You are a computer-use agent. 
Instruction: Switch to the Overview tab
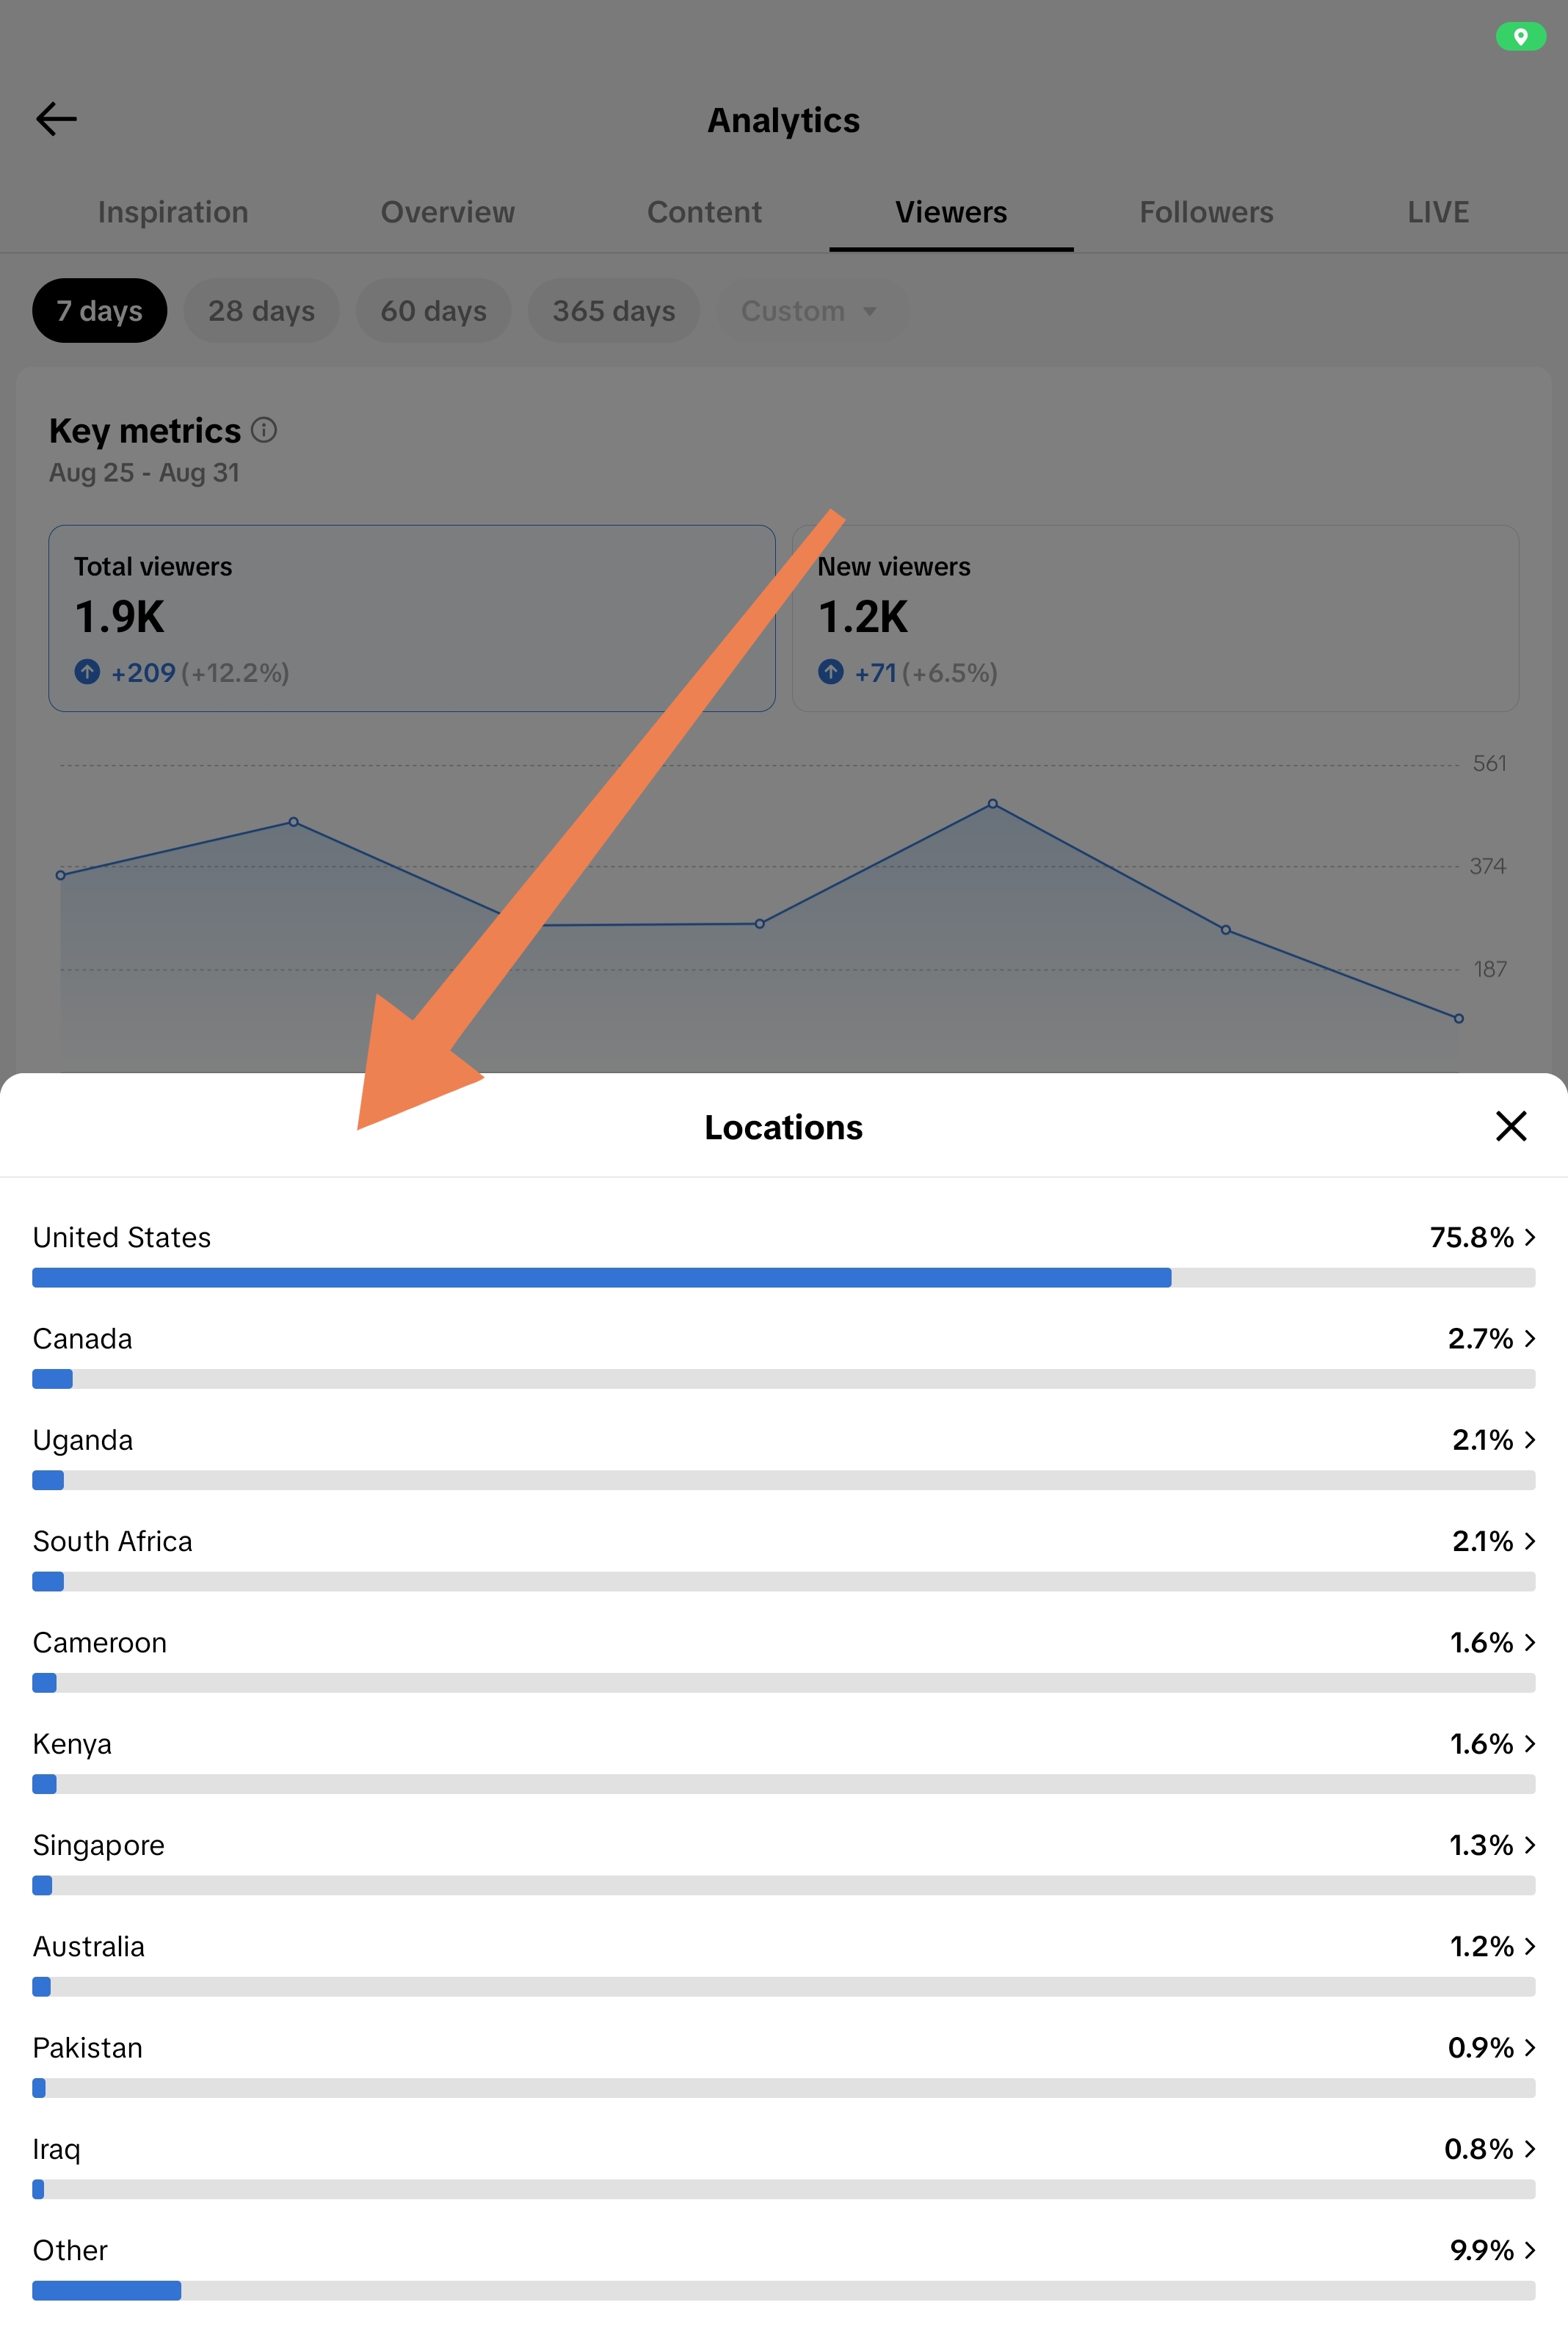(447, 212)
